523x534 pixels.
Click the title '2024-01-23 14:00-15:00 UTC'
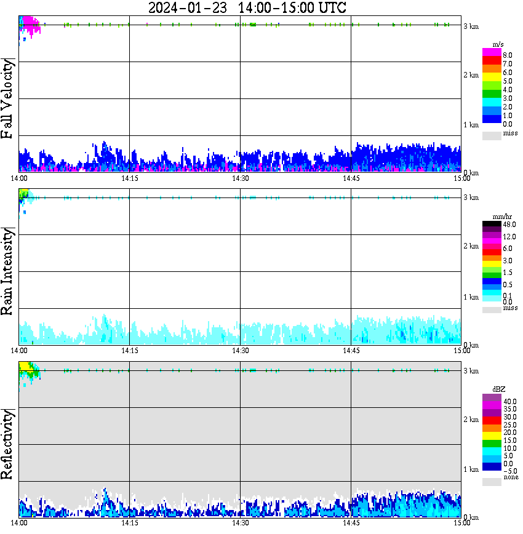[x=247, y=7]
